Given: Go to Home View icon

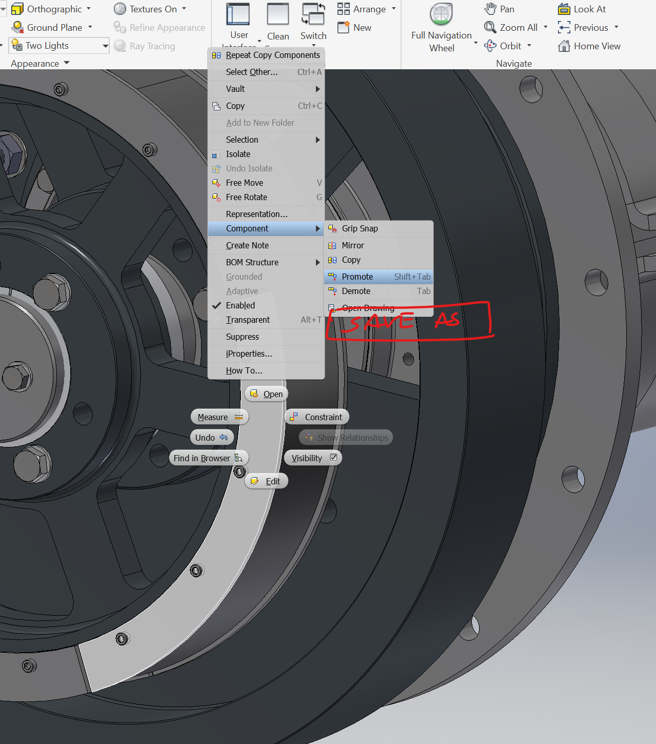Looking at the screenshot, I should pos(564,46).
